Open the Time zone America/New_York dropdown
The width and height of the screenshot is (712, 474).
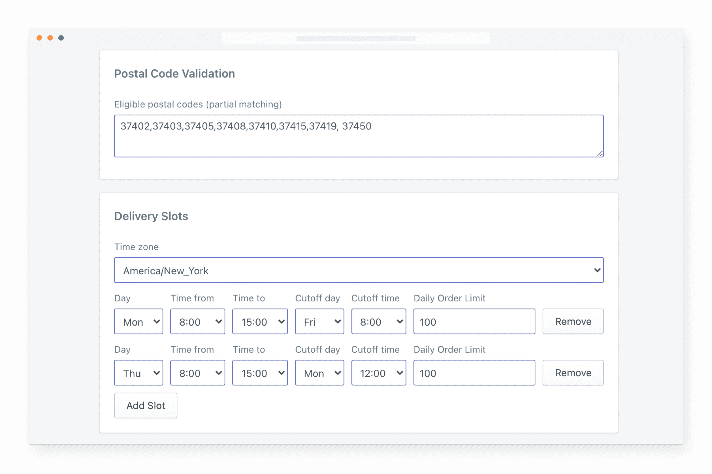tap(359, 270)
